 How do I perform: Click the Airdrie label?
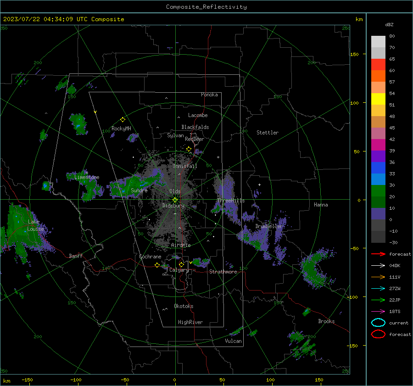coord(181,245)
